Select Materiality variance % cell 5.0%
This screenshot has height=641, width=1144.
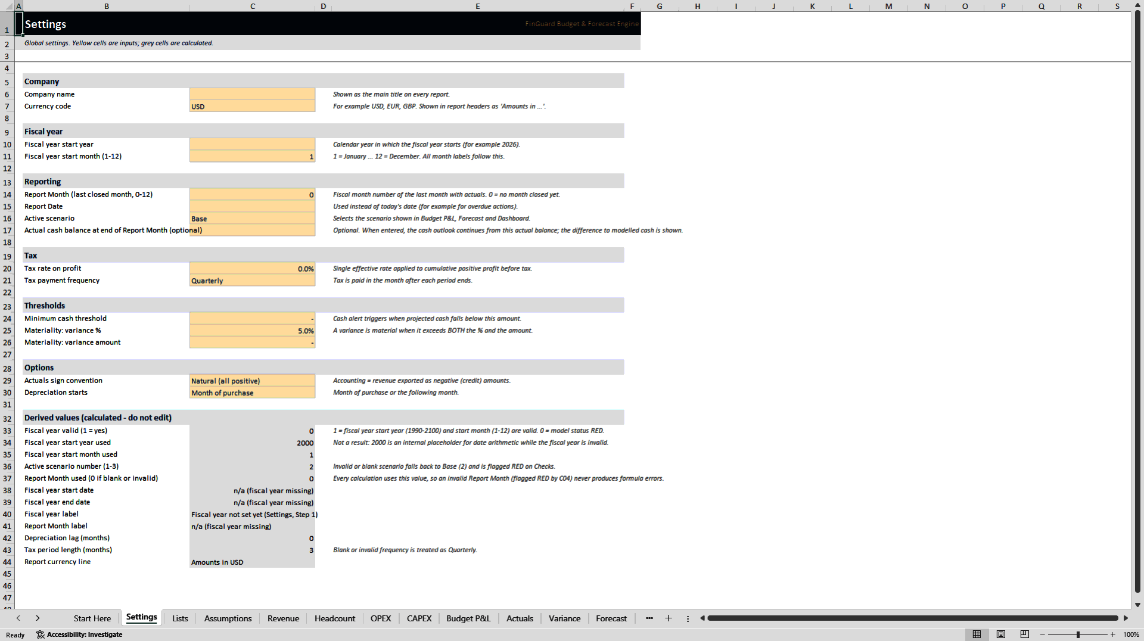coord(252,330)
